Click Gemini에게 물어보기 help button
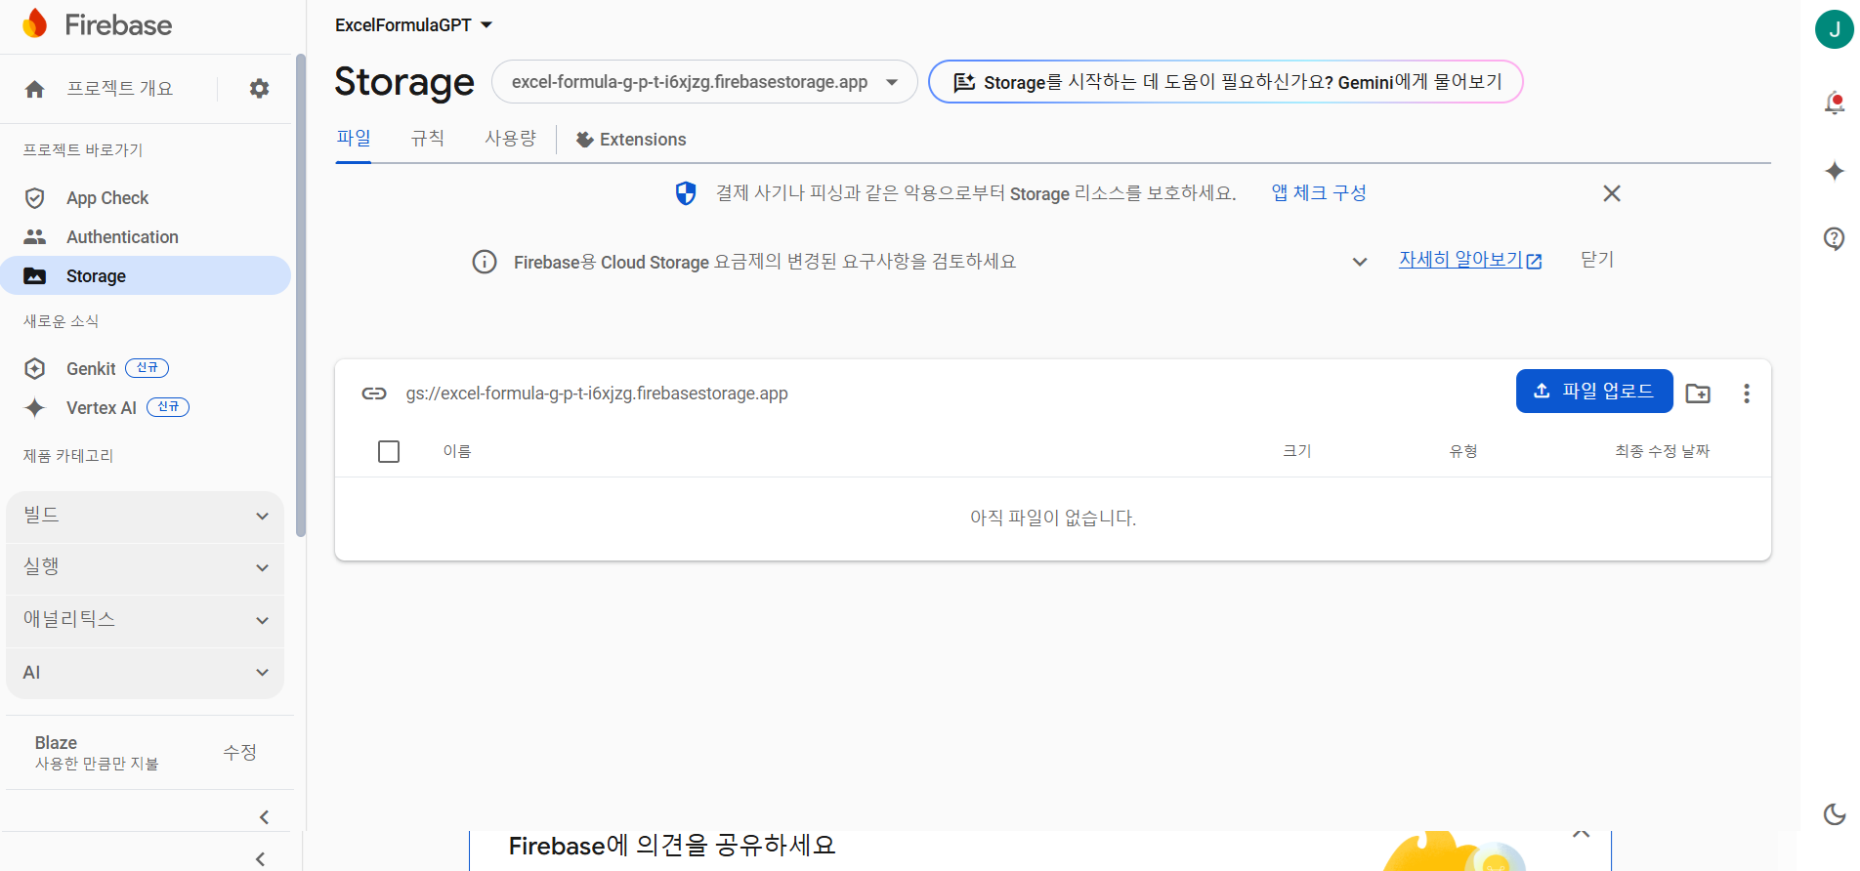1860x871 pixels. click(1225, 82)
